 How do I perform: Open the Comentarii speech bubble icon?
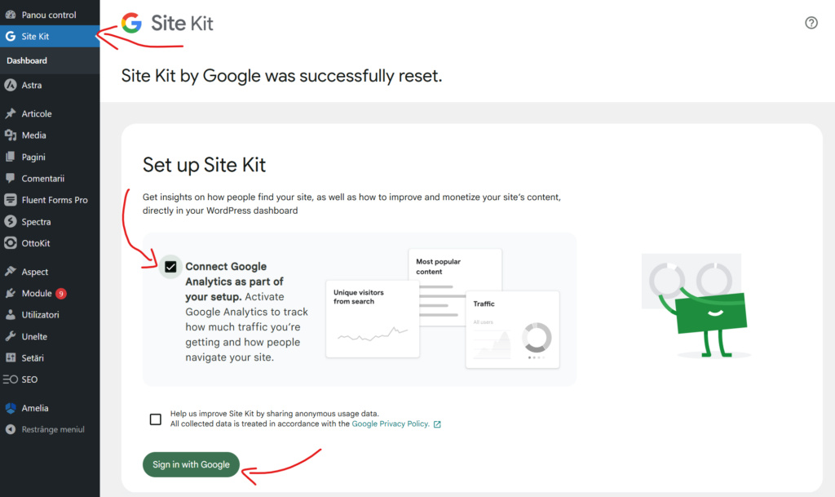10,178
